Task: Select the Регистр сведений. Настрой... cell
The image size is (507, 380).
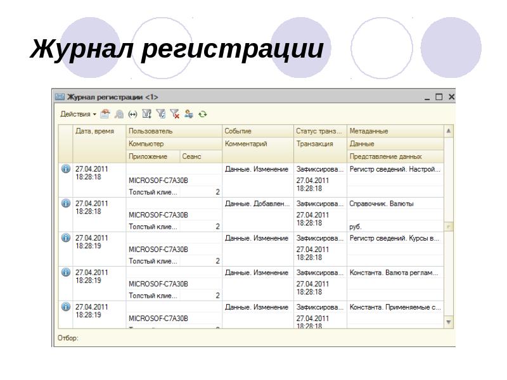Action: pyautogui.click(x=395, y=169)
